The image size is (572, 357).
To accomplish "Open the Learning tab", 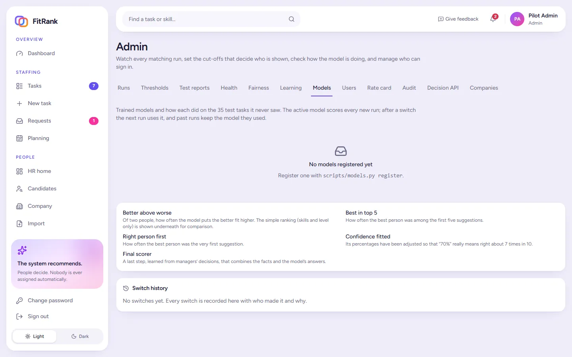I will (291, 88).
